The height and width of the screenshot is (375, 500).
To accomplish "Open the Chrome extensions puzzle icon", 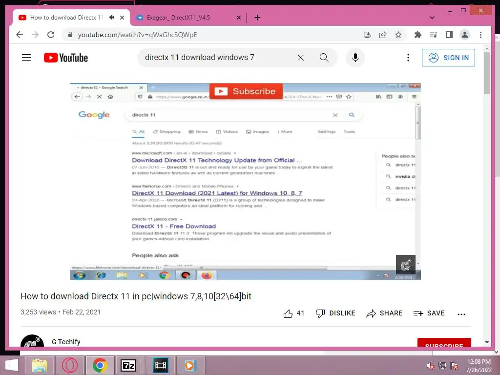I will pos(418,35).
